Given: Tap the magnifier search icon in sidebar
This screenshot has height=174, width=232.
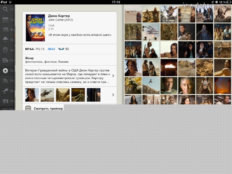Looking at the screenshot, I should [x=5, y=9].
